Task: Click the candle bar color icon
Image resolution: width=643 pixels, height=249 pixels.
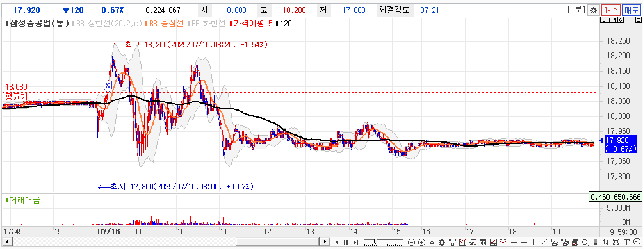Action: [x=596, y=242]
